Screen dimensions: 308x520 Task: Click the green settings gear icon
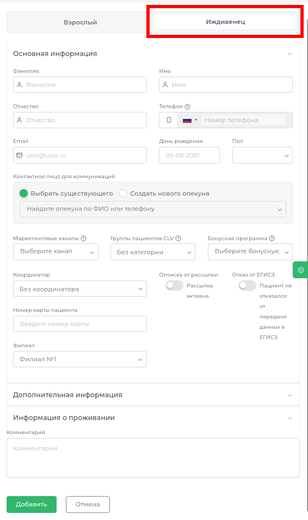[301, 270]
